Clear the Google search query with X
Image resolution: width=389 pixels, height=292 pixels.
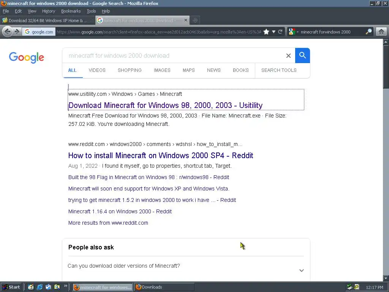click(288, 56)
